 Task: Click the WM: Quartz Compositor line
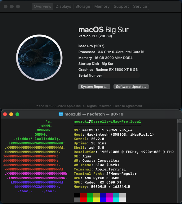pos(96,161)
